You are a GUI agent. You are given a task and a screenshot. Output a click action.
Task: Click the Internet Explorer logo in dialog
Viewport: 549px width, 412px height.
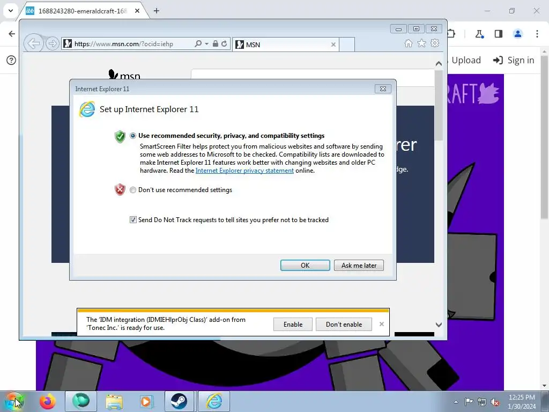coord(87,109)
